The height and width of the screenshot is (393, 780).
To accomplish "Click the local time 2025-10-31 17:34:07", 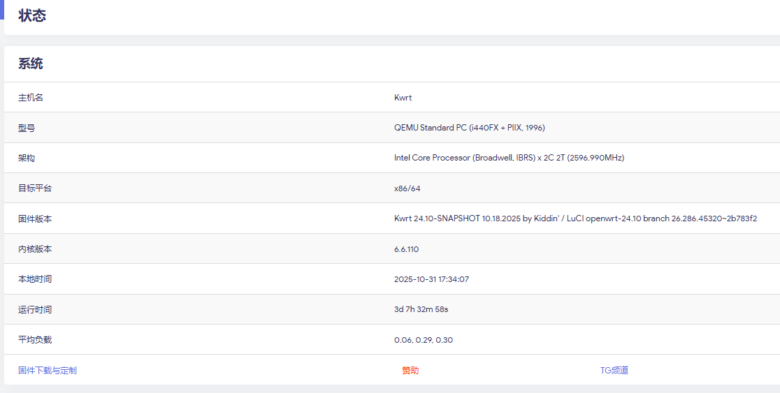I will coord(431,279).
